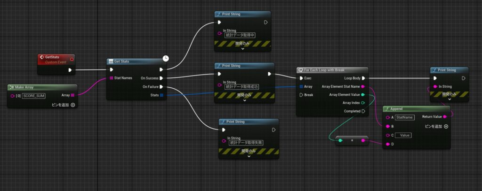
Task: Click the blue Stats output pin
Action: tap(161, 95)
